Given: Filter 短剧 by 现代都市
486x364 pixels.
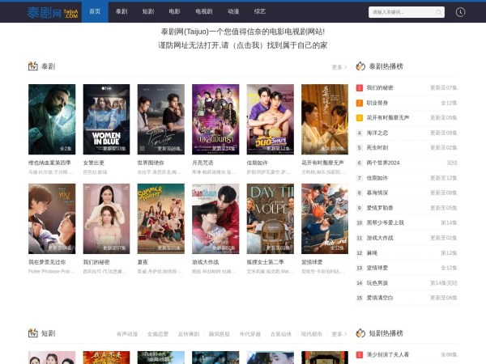Looking at the screenshot, I should coord(312,334).
